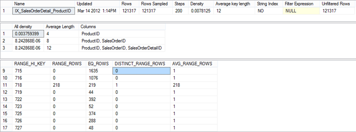The height and width of the screenshot is (132, 356).
Task: Click the EQ_ROWS value 1635
Action: tap(99, 71)
